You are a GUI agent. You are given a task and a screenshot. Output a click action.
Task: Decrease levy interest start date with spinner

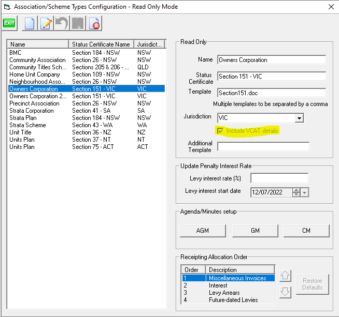[x=296, y=194]
